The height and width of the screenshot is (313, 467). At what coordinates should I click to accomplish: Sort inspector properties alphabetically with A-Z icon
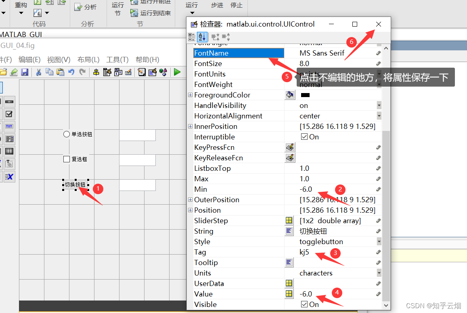(x=202, y=37)
